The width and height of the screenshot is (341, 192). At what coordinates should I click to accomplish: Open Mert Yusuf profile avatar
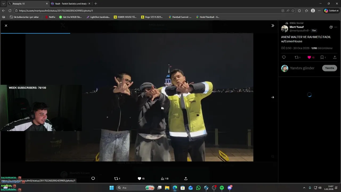pyautogui.click(x=285, y=29)
